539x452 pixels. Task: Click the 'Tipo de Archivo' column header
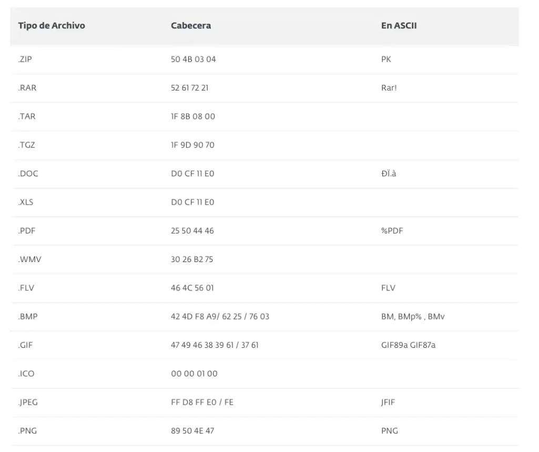tap(52, 25)
